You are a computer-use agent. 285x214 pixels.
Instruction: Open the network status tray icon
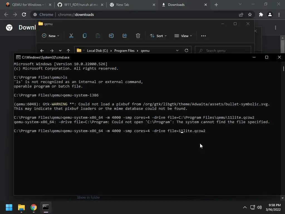tap(252, 207)
